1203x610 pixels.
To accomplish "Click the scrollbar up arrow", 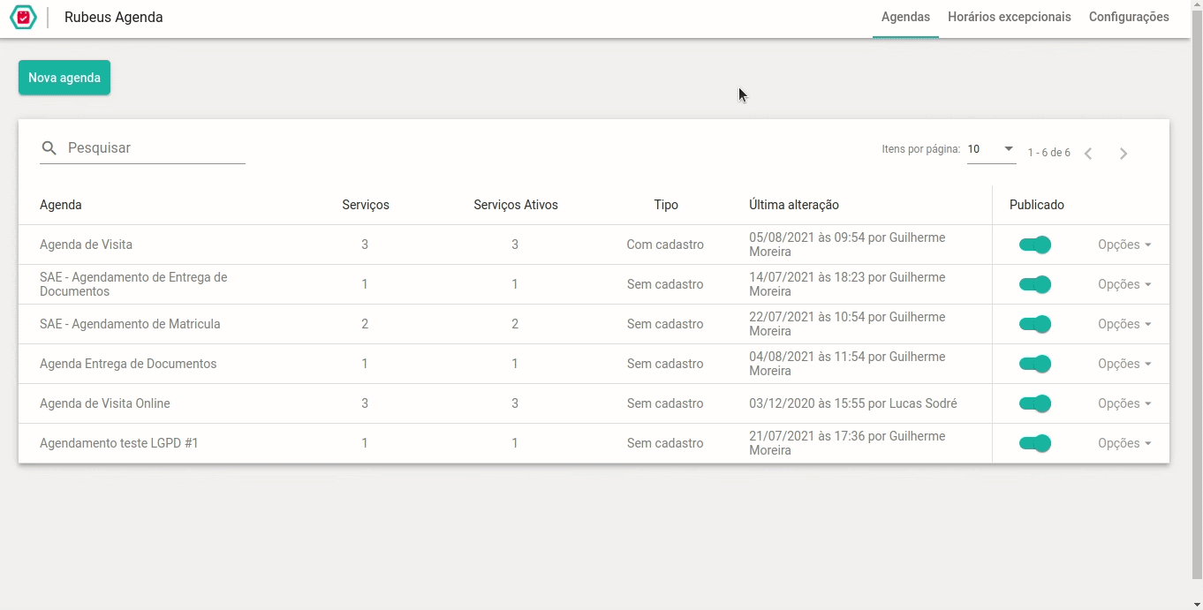I will point(1197,5).
